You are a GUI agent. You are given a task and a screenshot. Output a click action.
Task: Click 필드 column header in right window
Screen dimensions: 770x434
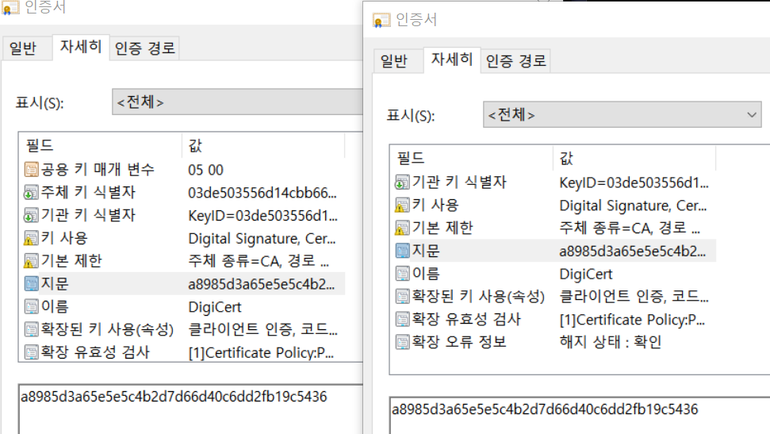pos(472,158)
